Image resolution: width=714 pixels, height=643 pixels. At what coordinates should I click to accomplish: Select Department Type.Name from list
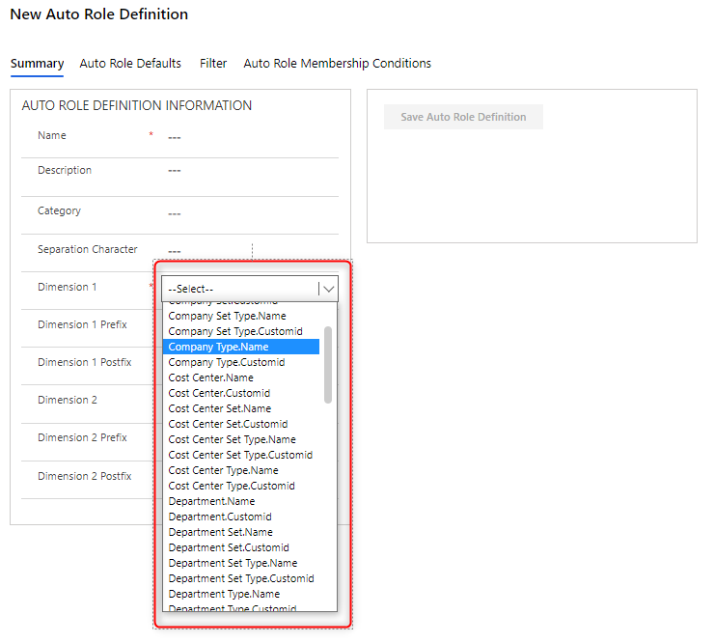pyautogui.click(x=224, y=594)
